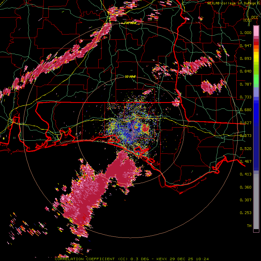The image size is (261, 261).
Task: Click the 0.467 color scale label
Action: [246, 162]
